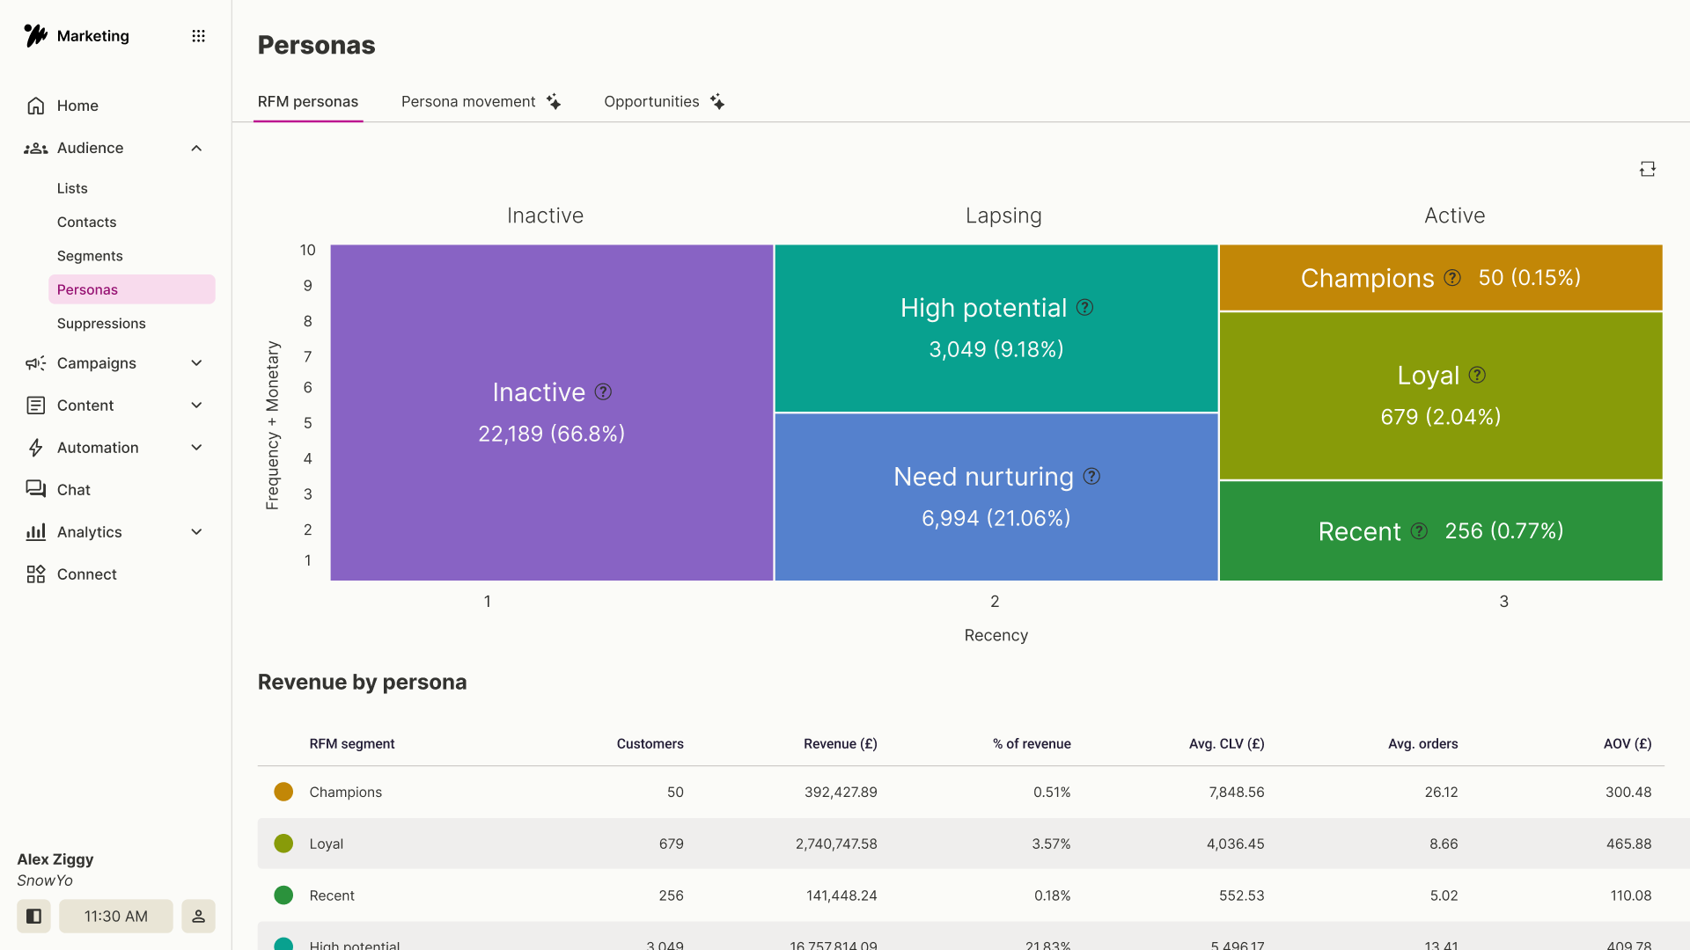
Task: Open the help icon next to Inactive
Action: 603,392
